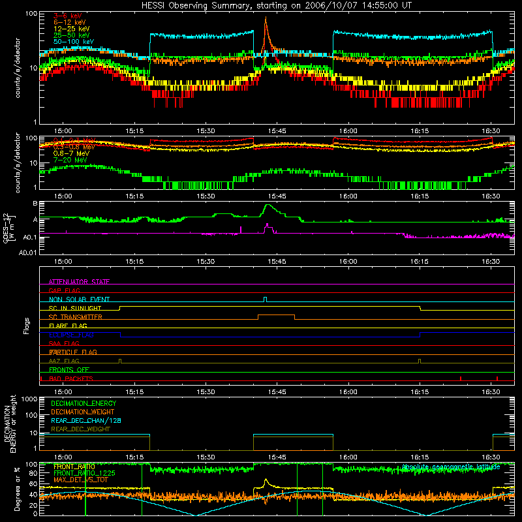The height and width of the screenshot is (522, 522).
Task: Click the A0.1 tick on GOES axis
Action: 30,238
